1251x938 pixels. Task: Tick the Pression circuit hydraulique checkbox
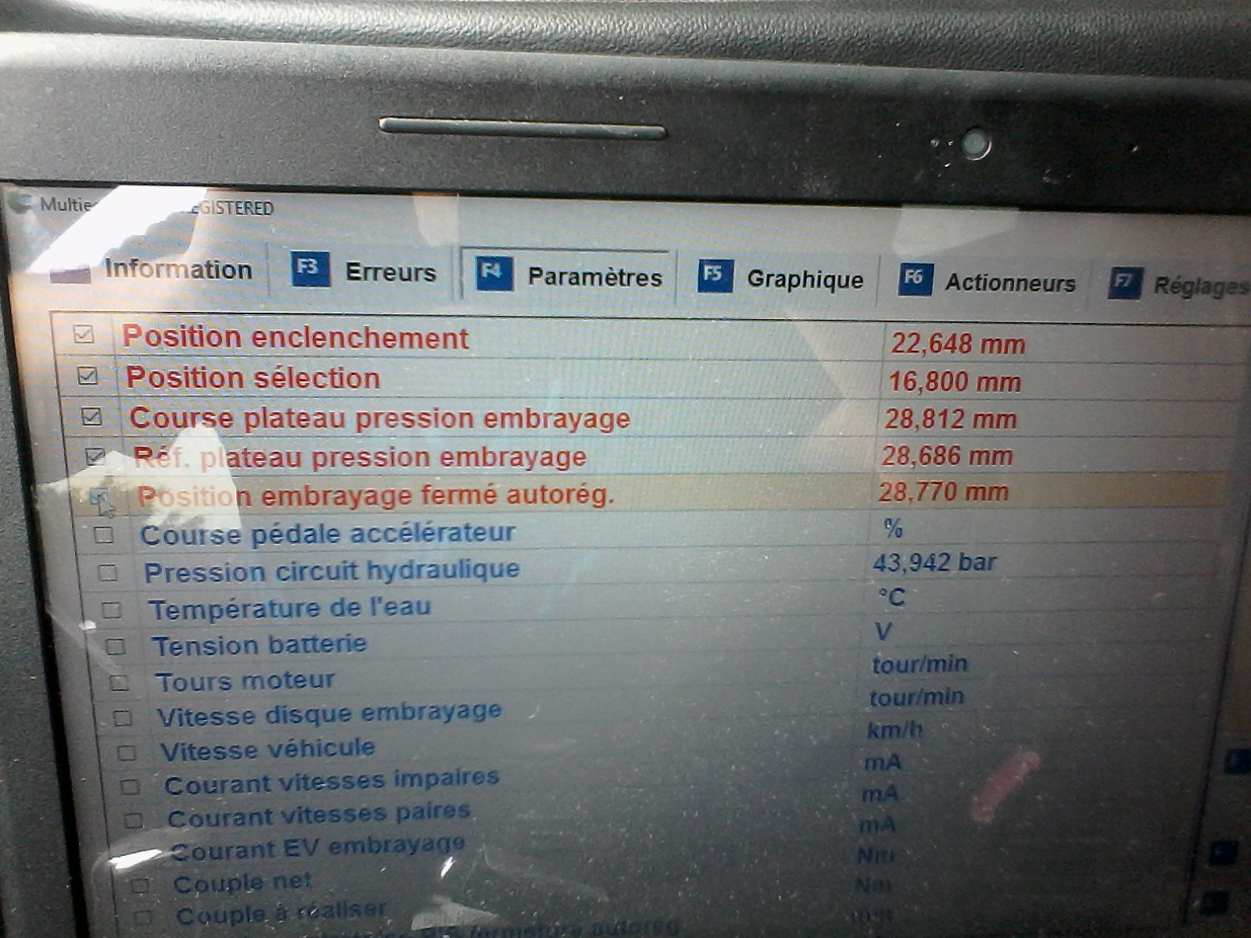pos(108,572)
